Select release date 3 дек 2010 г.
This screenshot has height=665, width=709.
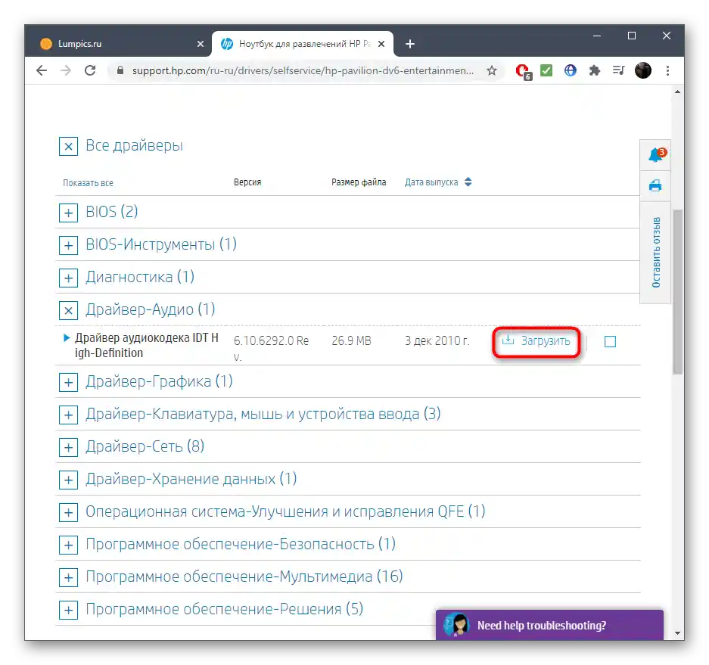point(437,341)
